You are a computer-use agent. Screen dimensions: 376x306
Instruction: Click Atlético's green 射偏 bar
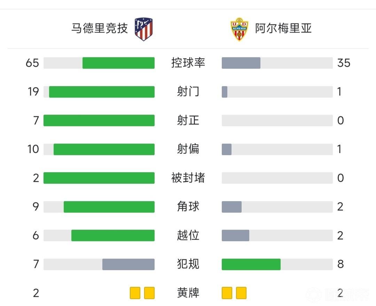(x=104, y=149)
